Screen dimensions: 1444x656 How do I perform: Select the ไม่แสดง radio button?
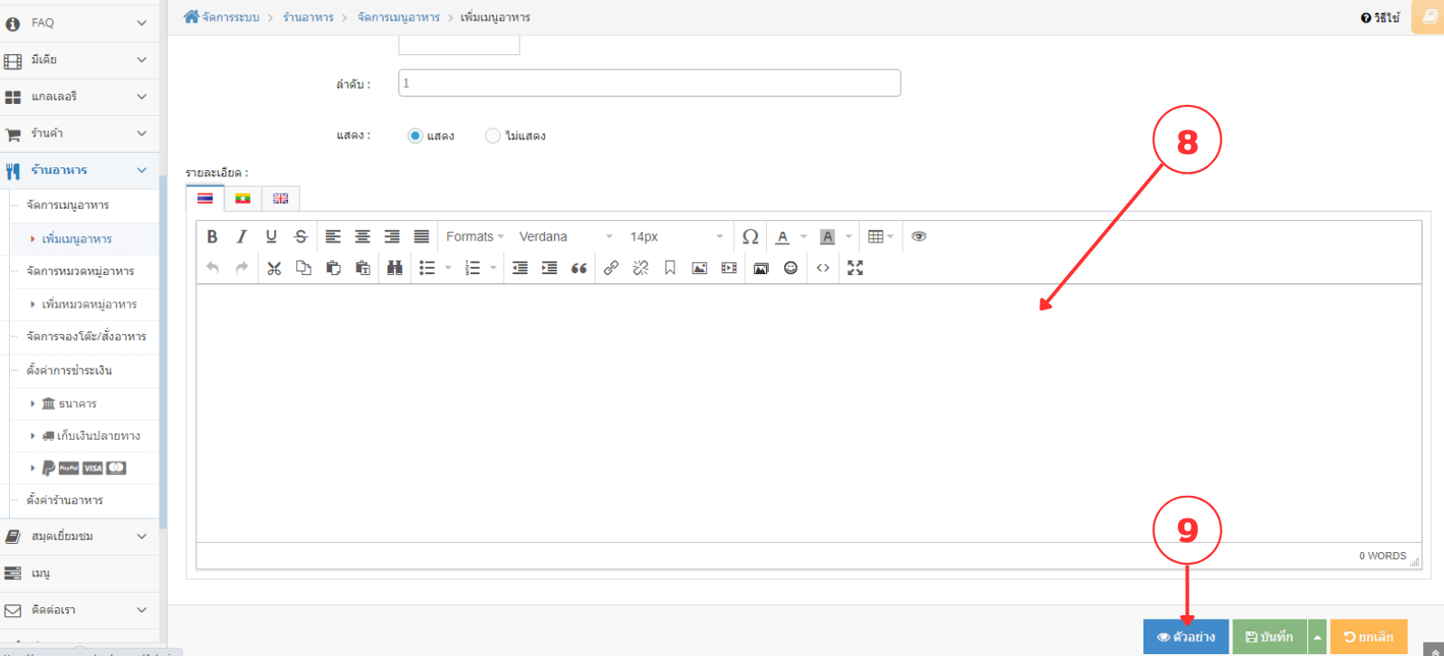point(492,136)
